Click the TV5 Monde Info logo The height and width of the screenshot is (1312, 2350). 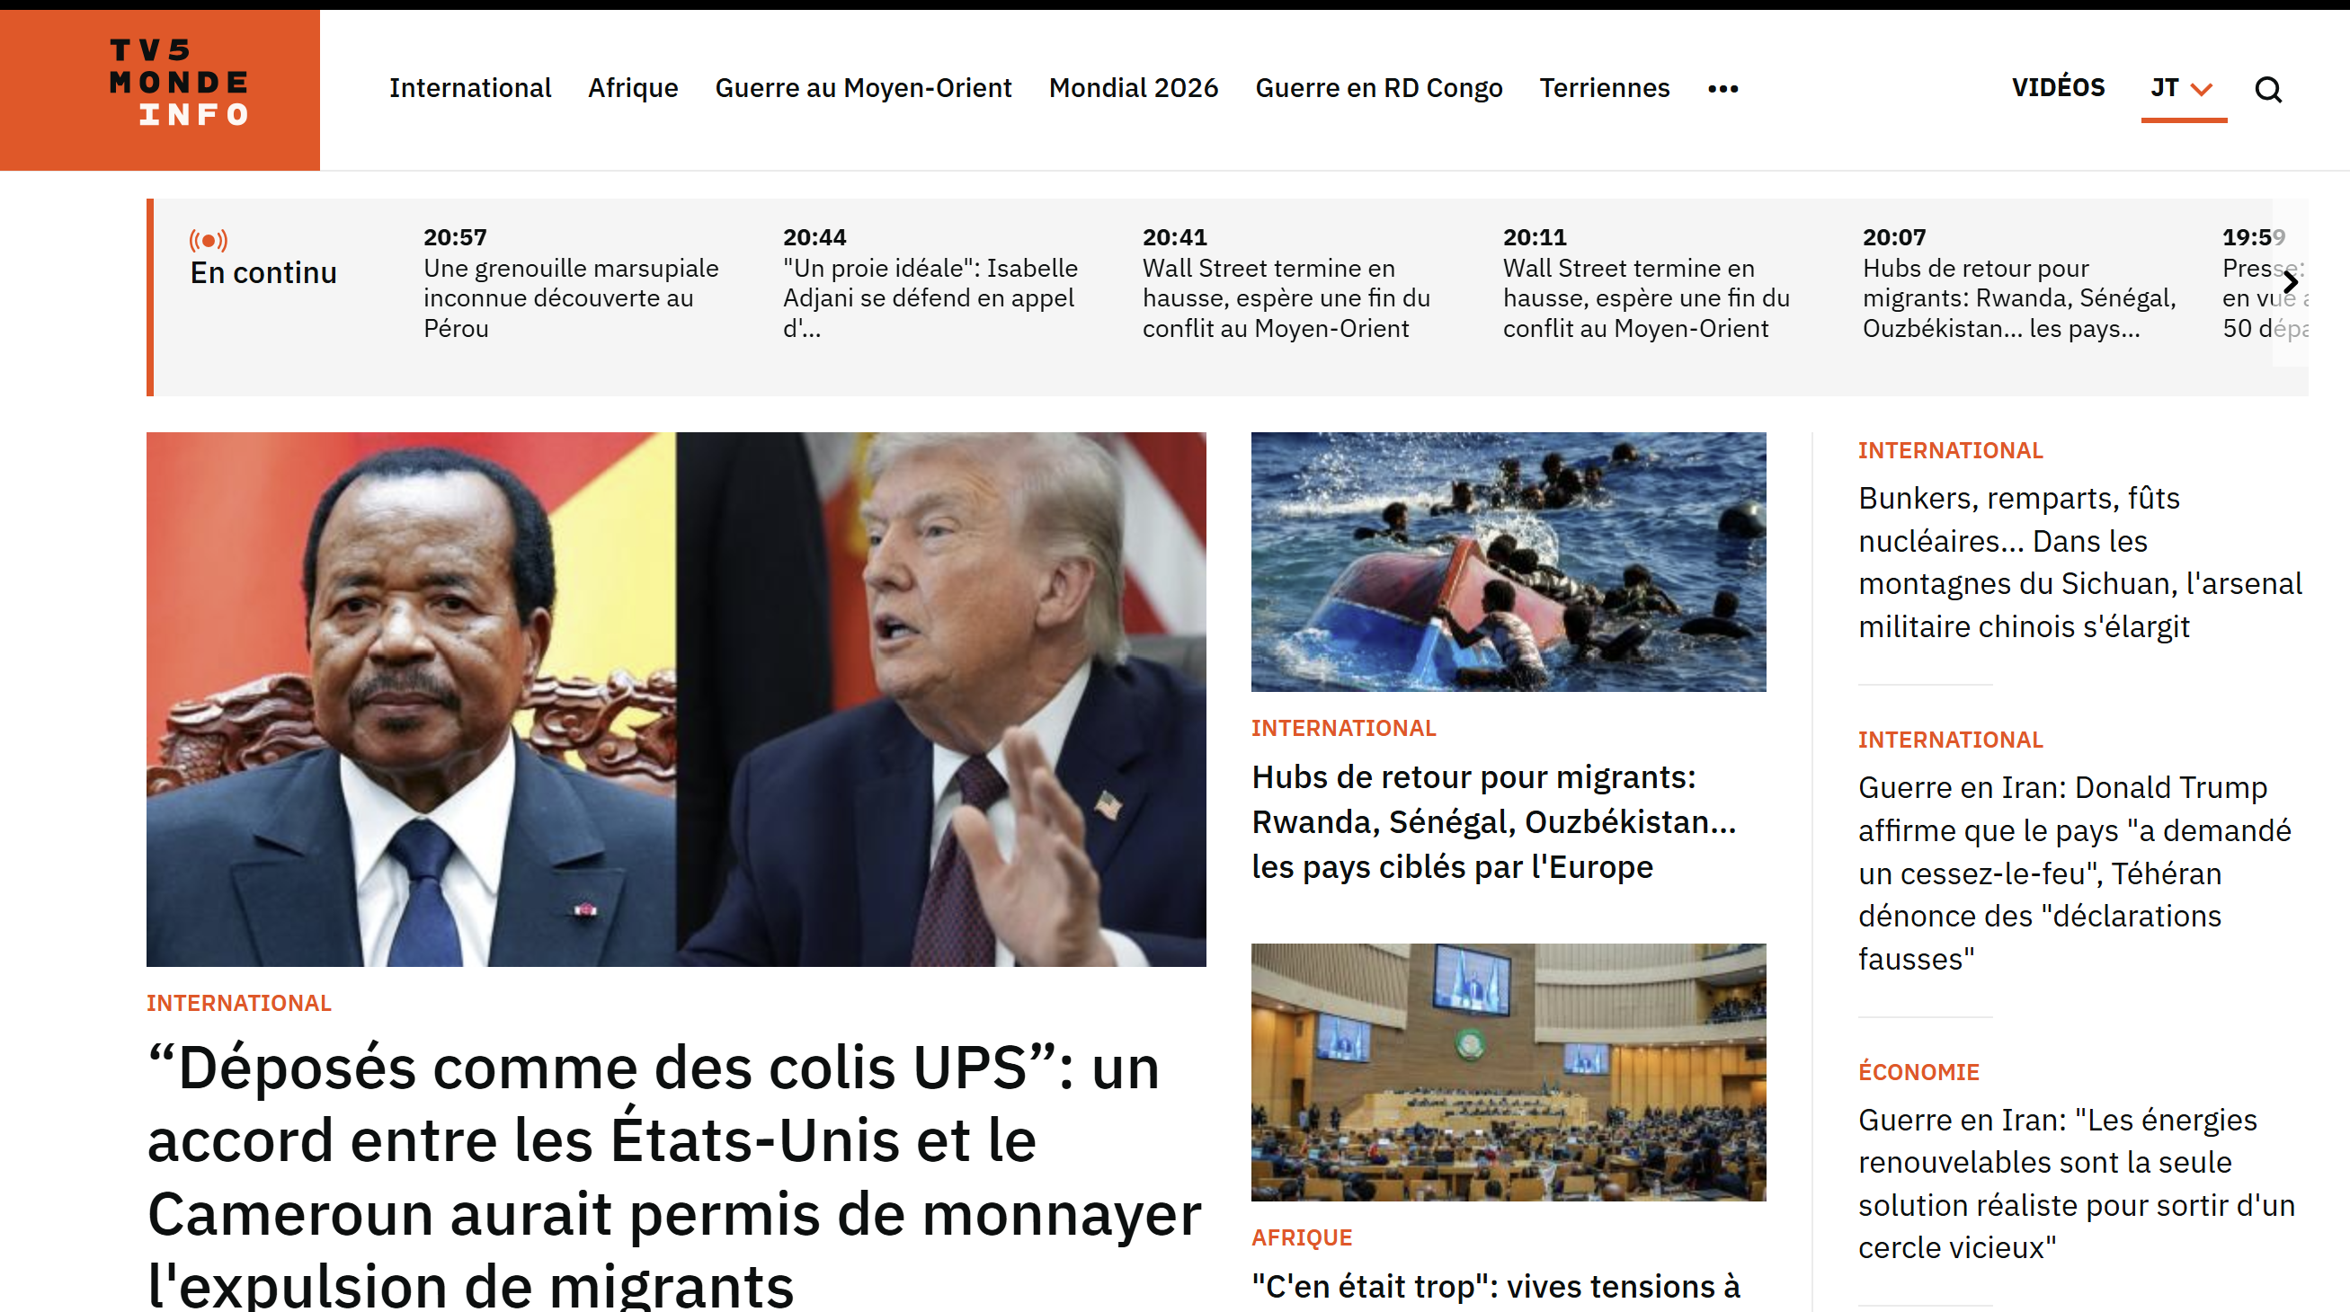160,89
